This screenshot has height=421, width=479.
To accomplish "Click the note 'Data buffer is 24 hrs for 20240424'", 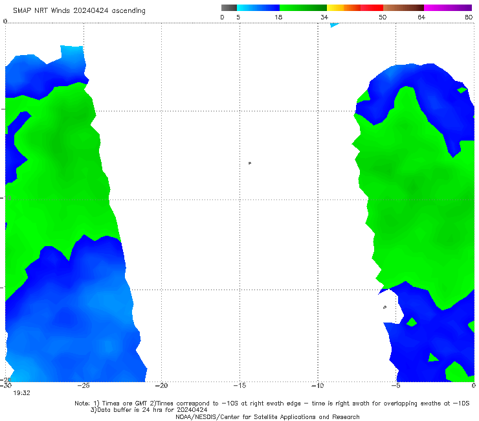I will click(149, 410).
